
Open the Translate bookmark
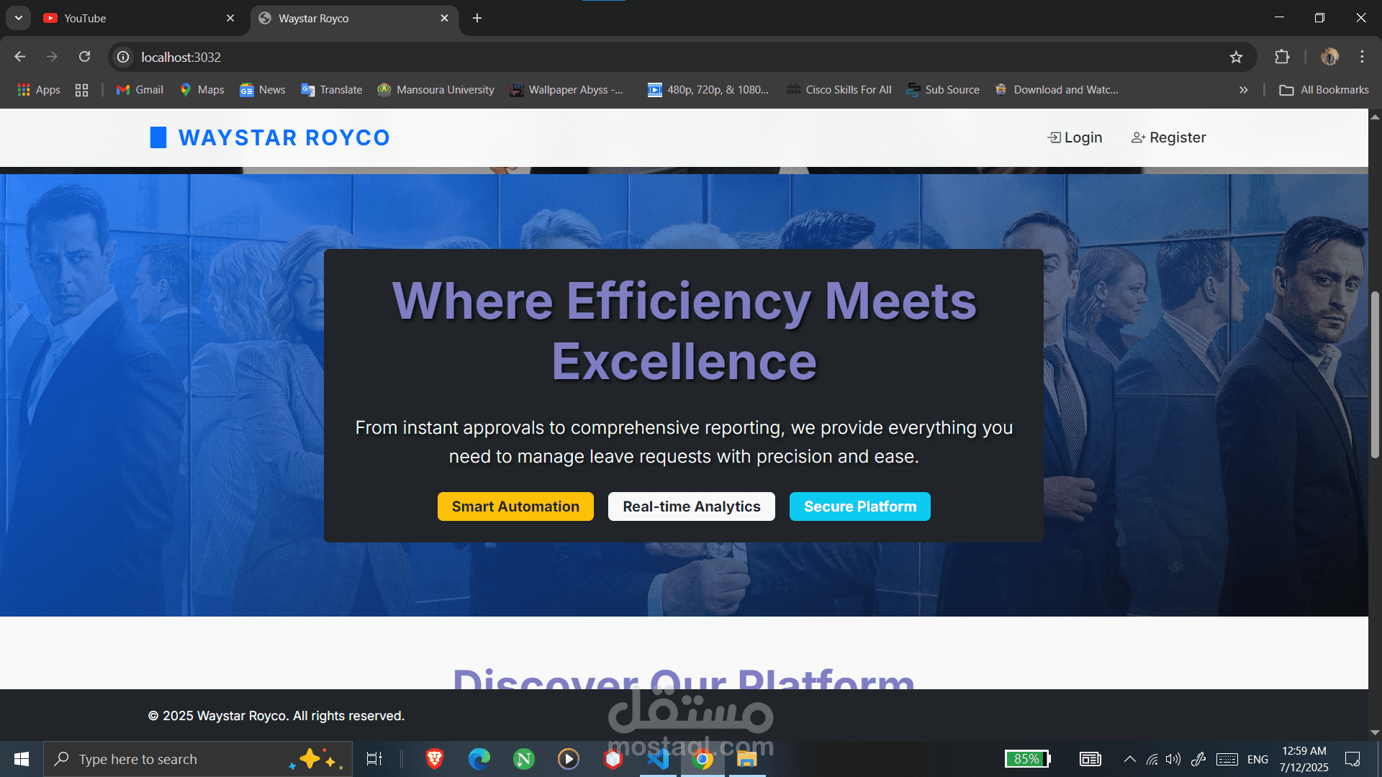pyautogui.click(x=332, y=90)
